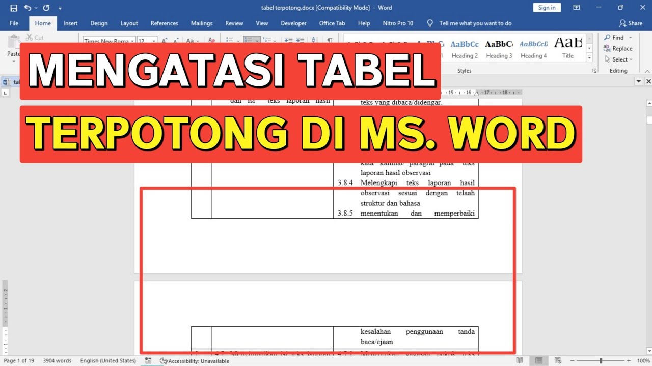
Task: Open the Change Case menu
Action: 192,41
